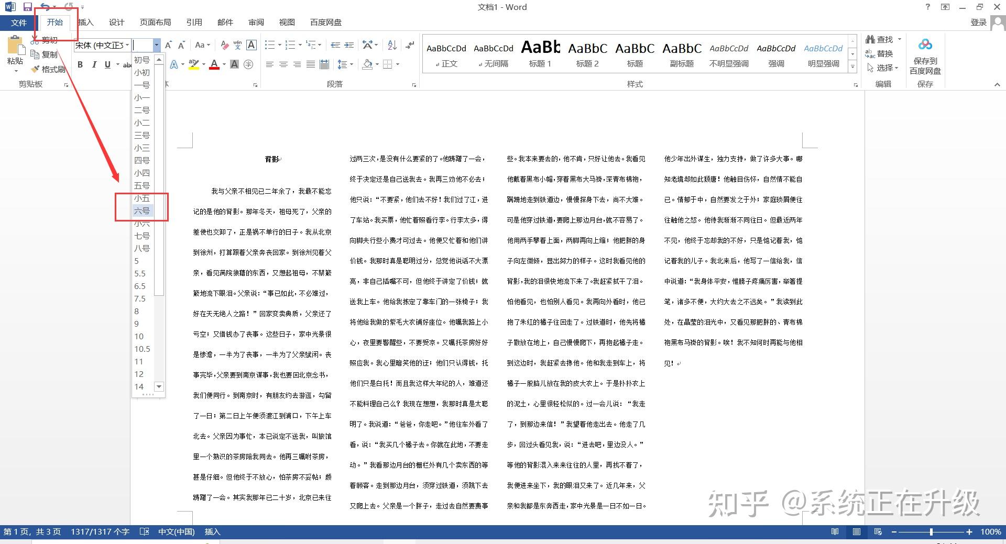Click the Phonetic Guide (wén) icon
1006x544 pixels.
tap(237, 46)
